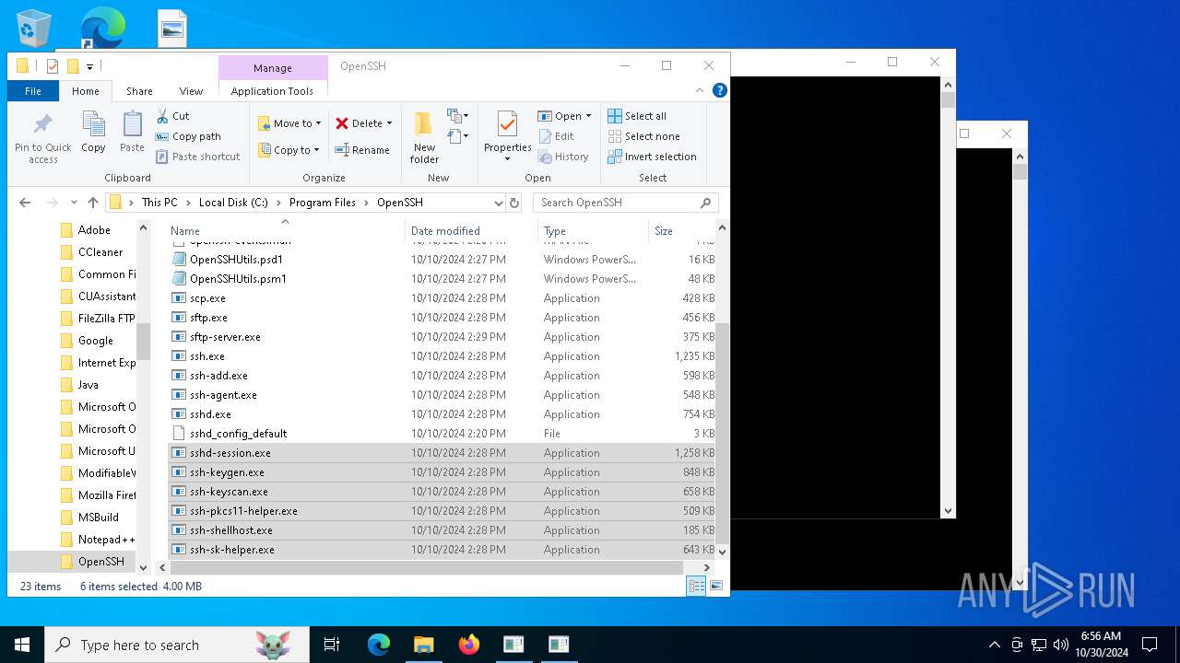The height and width of the screenshot is (663, 1180).
Task: Go back with the Back arrow
Action: tap(25, 203)
